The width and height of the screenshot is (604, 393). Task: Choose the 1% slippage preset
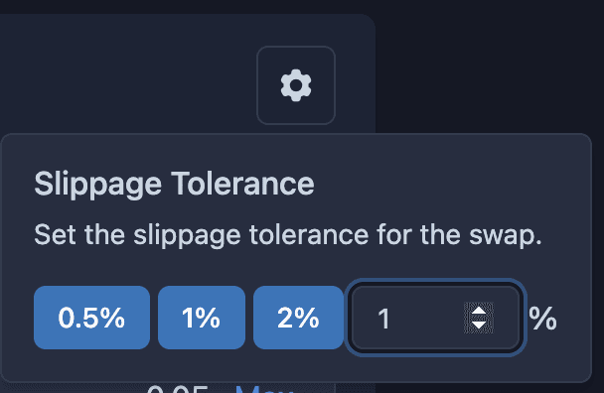(x=202, y=318)
